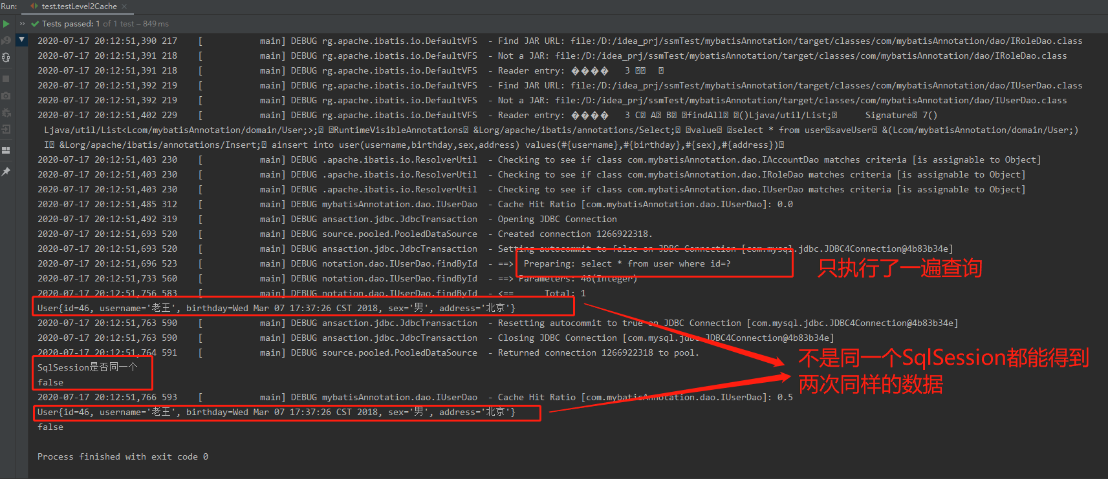This screenshot has height=479, width=1108.
Task: Open the IRoleDao.class Find JAR URL link
Action: pyautogui.click(x=827, y=41)
